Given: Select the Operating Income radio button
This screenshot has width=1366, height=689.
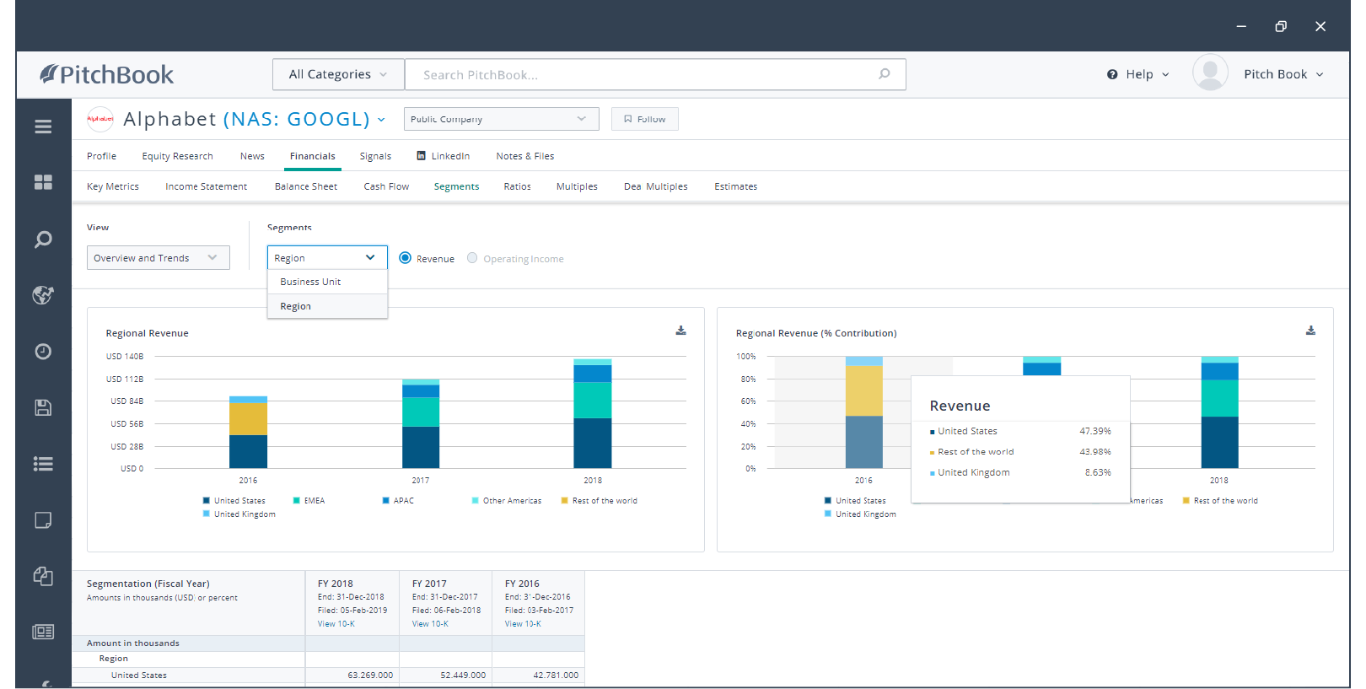Looking at the screenshot, I should point(472,258).
